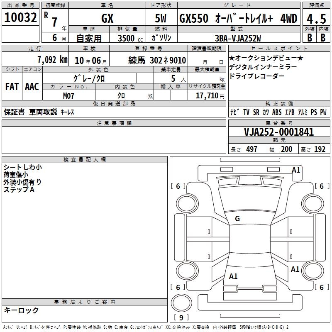The image size is (332, 332).
Task: Click the spare tire circle in the diagram
Action: click(181, 303)
